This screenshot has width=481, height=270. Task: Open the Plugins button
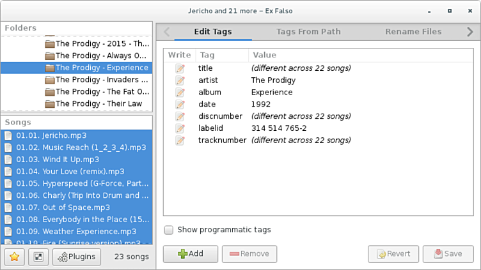[77, 257]
